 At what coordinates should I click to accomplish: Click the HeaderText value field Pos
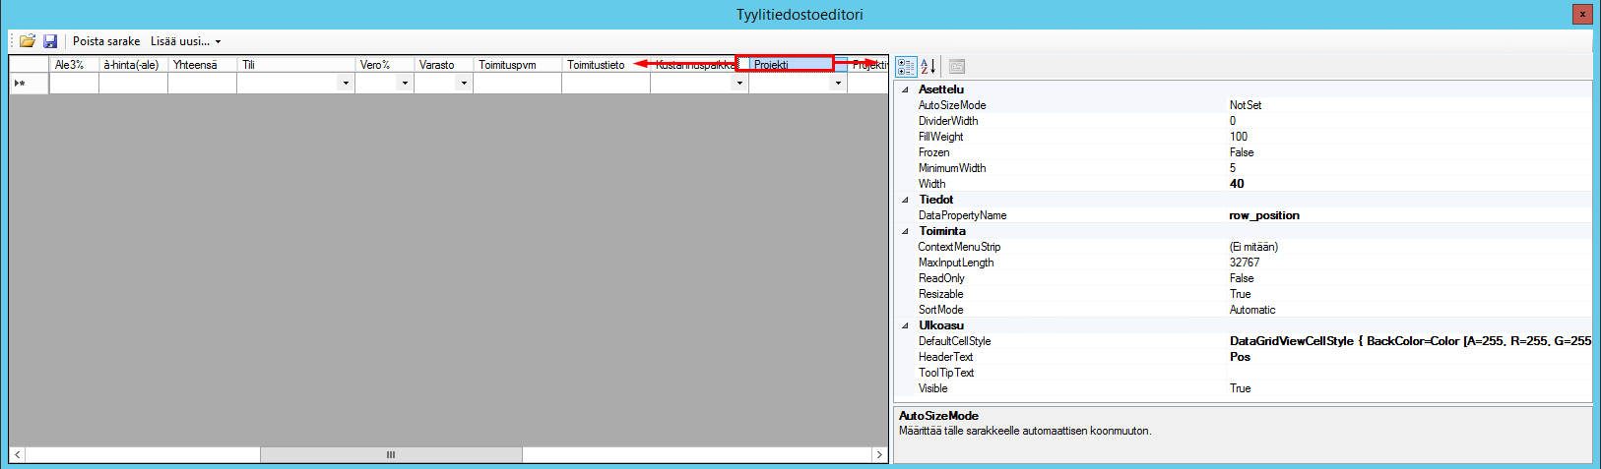tap(1240, 357)
